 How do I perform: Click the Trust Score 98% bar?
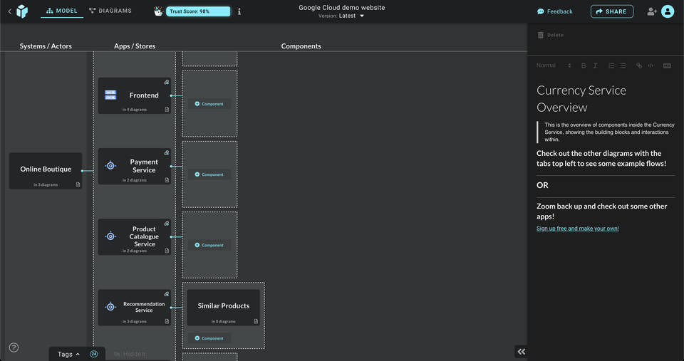pyautogui.click(x=198, y=11)
